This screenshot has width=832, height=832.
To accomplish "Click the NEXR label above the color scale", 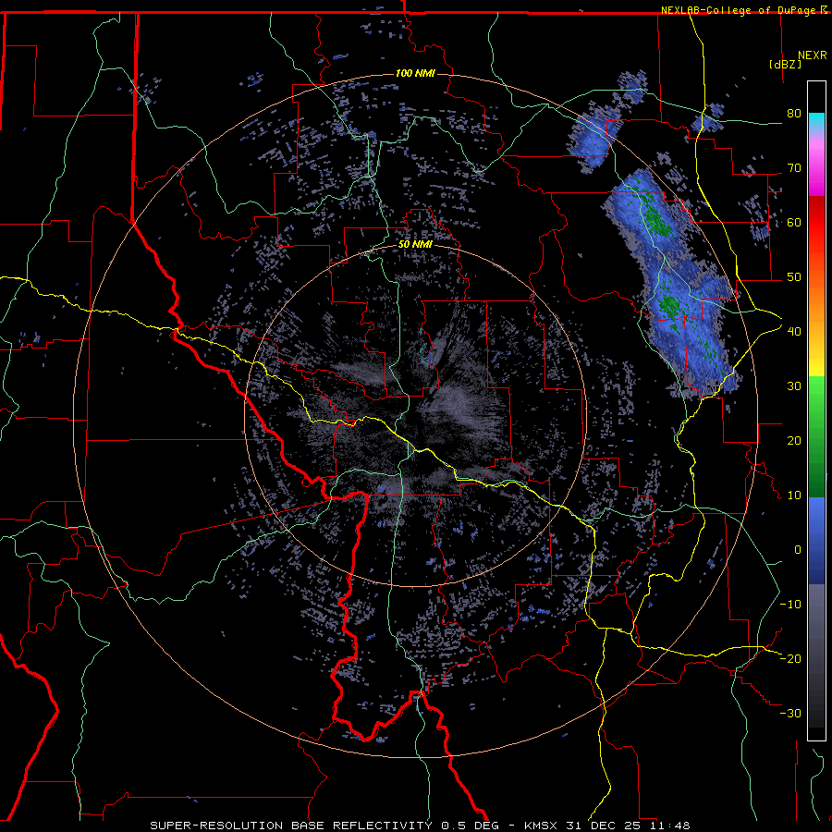I will coord(813,55).
